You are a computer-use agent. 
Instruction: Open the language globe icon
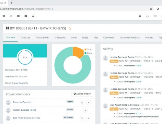coord(140,16)
